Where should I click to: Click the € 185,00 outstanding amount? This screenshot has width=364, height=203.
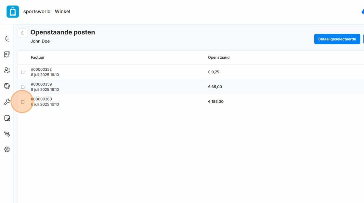pos(216,101)
